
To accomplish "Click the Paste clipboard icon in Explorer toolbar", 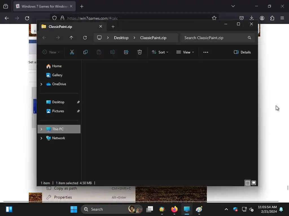I will coord(99,52).
